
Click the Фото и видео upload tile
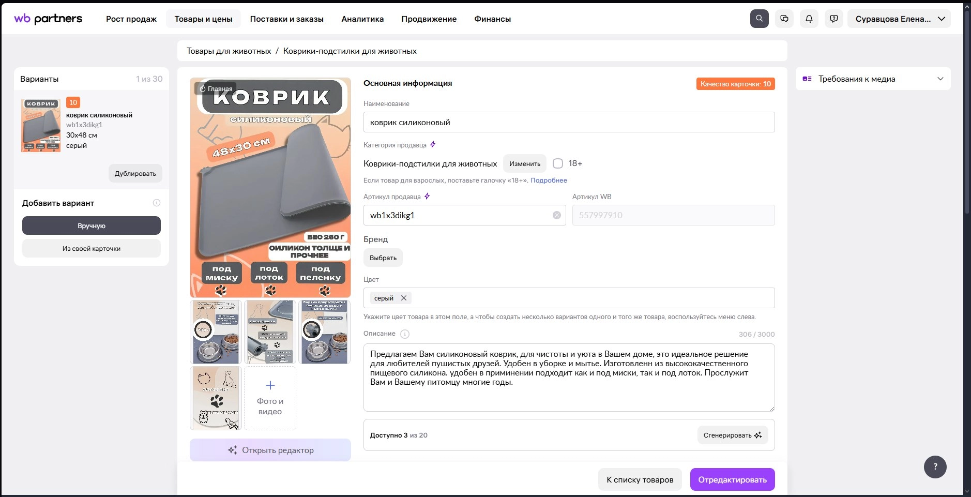coord(270,398)
